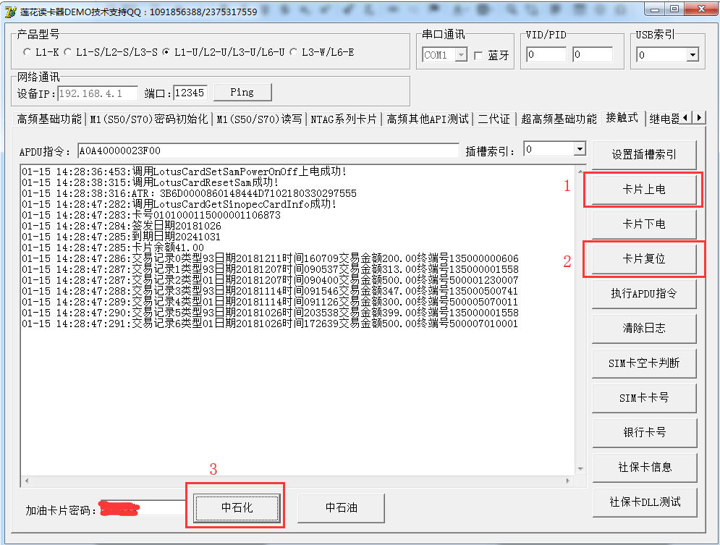720x545 pixels.
Task: Minimize the 莲花读卡器DEMO window
Action: 656,9
